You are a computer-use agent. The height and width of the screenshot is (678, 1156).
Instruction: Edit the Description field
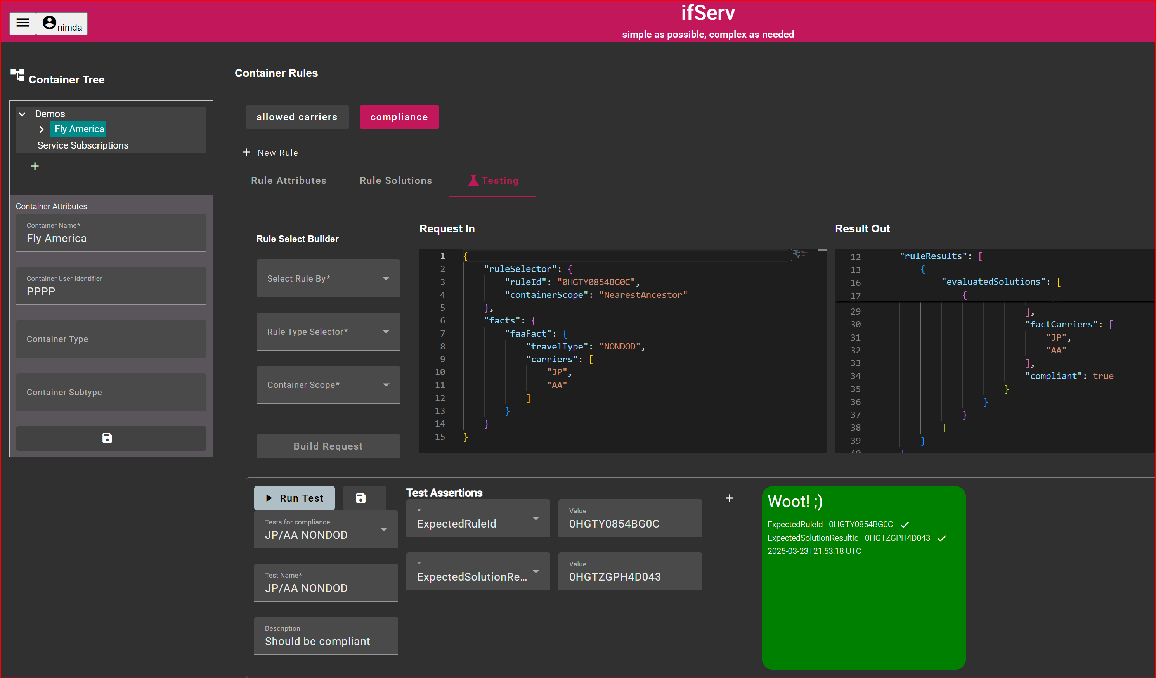pyautogui.click(x=326, y=636)
